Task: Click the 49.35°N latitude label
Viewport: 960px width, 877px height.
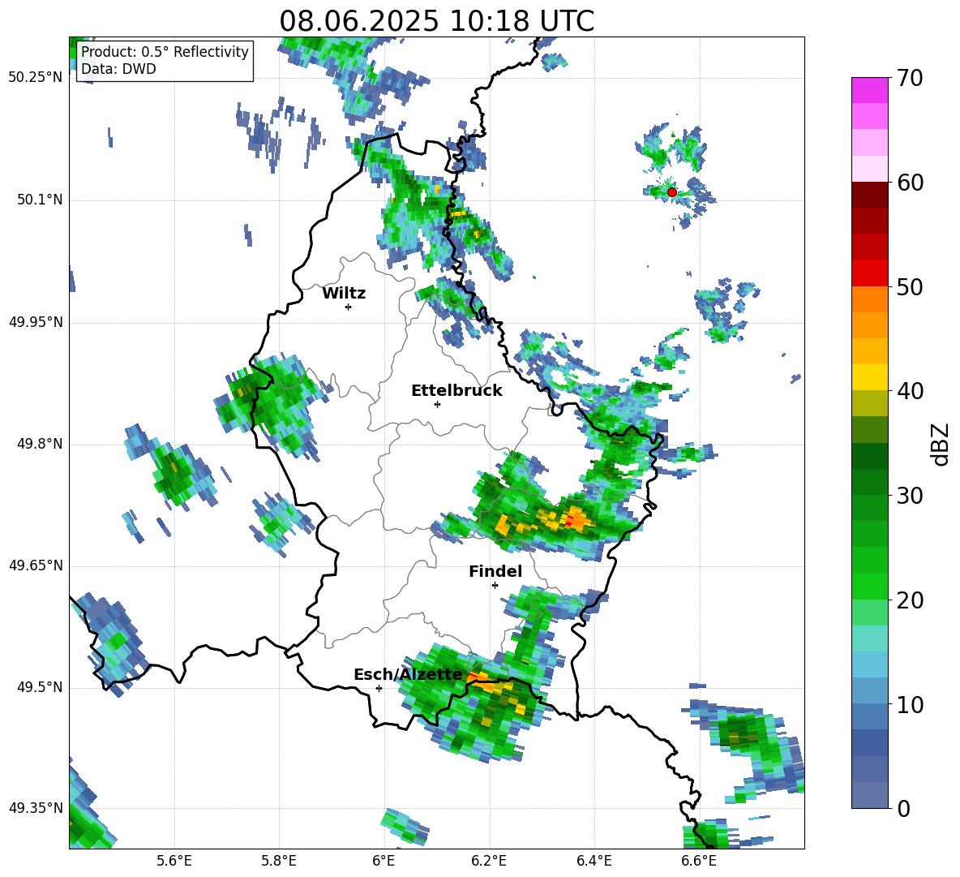Action: 36,808
